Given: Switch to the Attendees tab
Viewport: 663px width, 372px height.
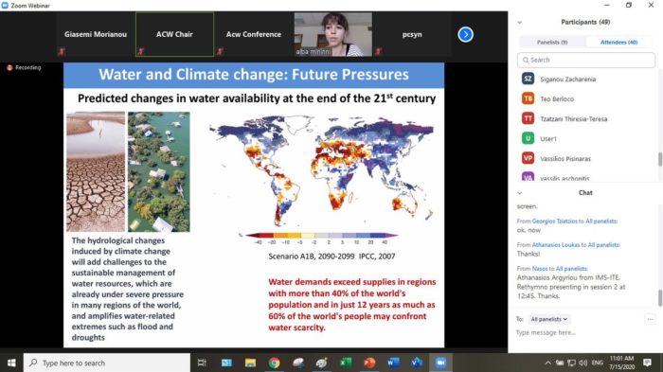Looking at the screenshot, I should [x=619, y=43].
